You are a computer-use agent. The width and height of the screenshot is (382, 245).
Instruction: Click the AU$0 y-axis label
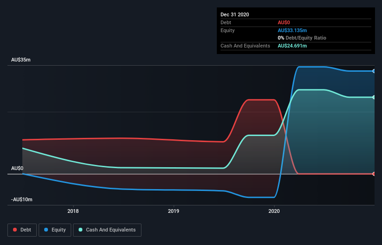[17, 168]
